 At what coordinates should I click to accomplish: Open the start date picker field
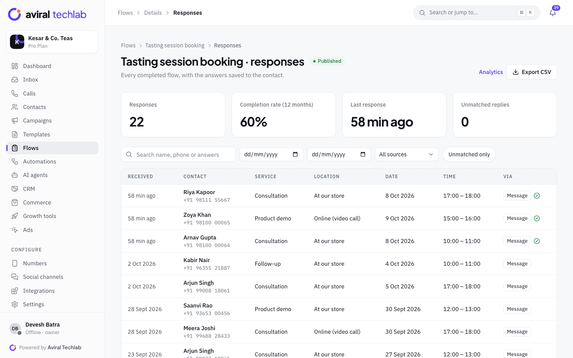click(271, 154)
